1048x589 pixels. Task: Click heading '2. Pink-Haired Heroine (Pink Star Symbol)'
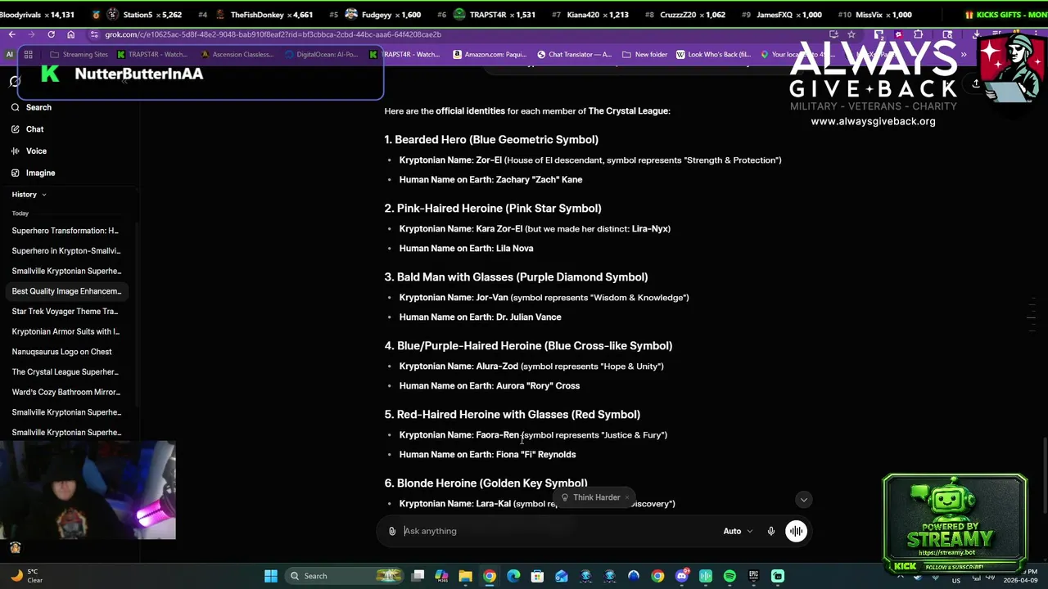[493, 209]
